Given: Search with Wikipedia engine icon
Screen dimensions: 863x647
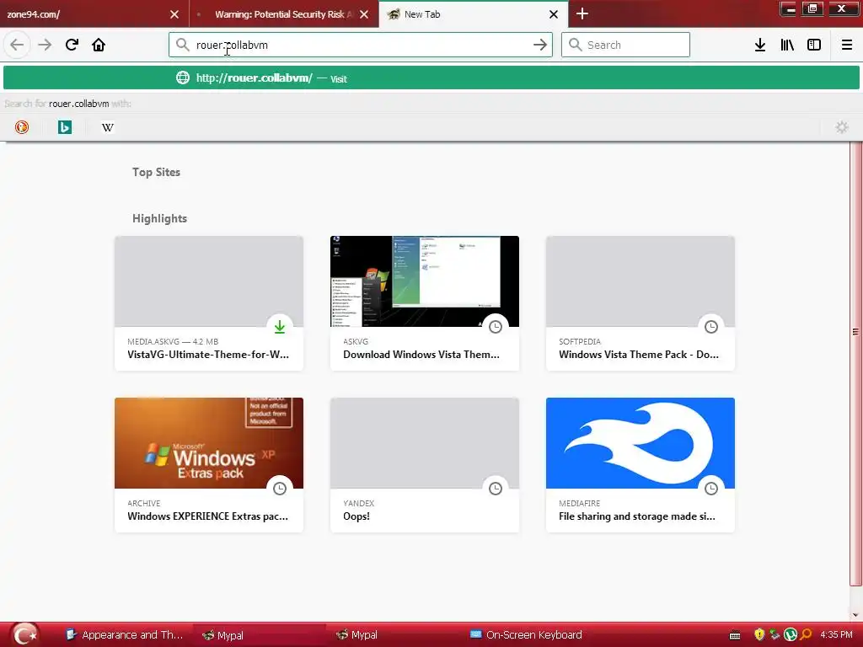Looking at the screenshot, I should coord(108,127).
